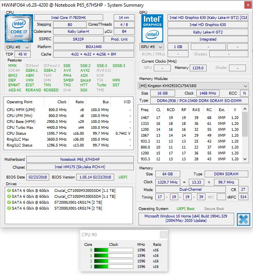Expand the Kingston memory module dropdown
This screenshot has height=275, width=253.
tap(193, 86)
